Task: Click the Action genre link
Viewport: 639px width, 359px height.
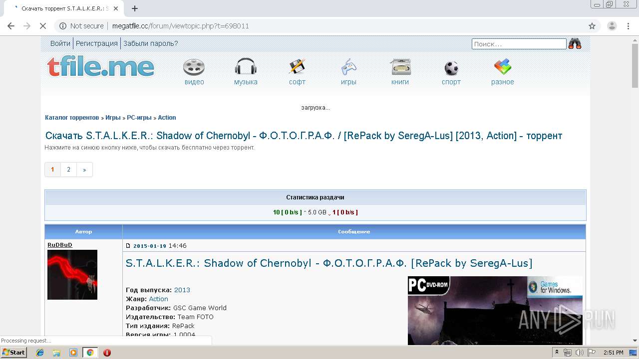Action: [159, 299]
